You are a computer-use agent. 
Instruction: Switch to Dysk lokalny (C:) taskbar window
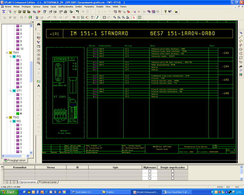(x=85, y=192)
